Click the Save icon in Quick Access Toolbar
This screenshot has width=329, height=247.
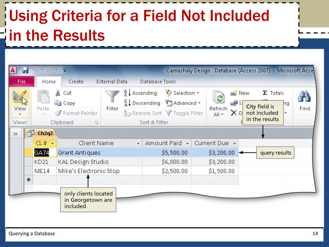25,70
